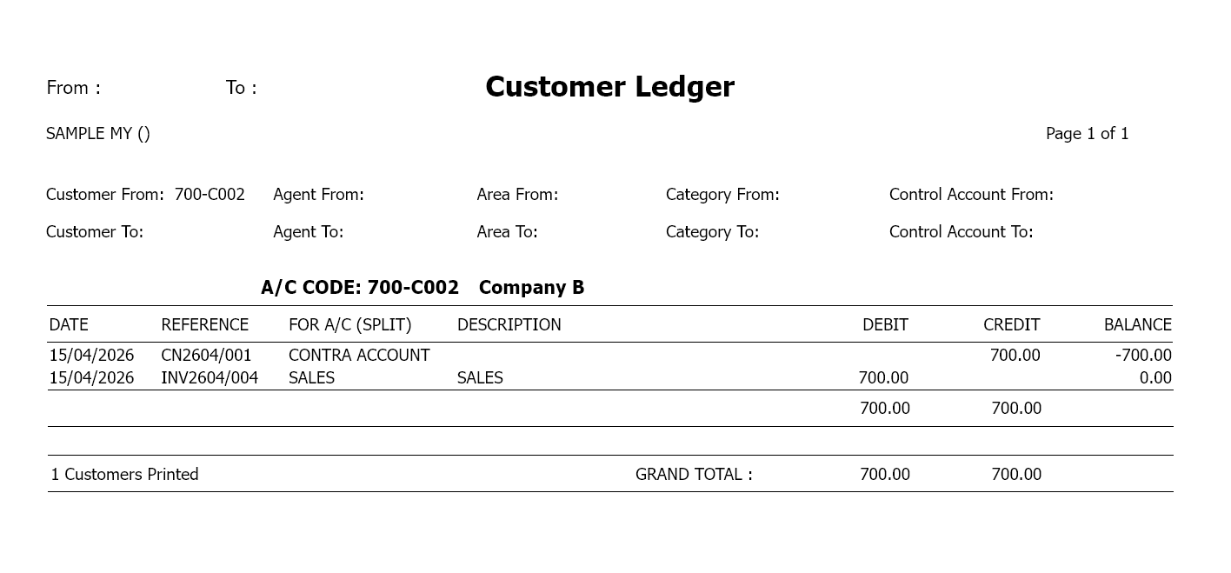Click the Page 1 of 1 indicator
The height and width of the screenshot is (573, 1231).
coord(1087,134)
